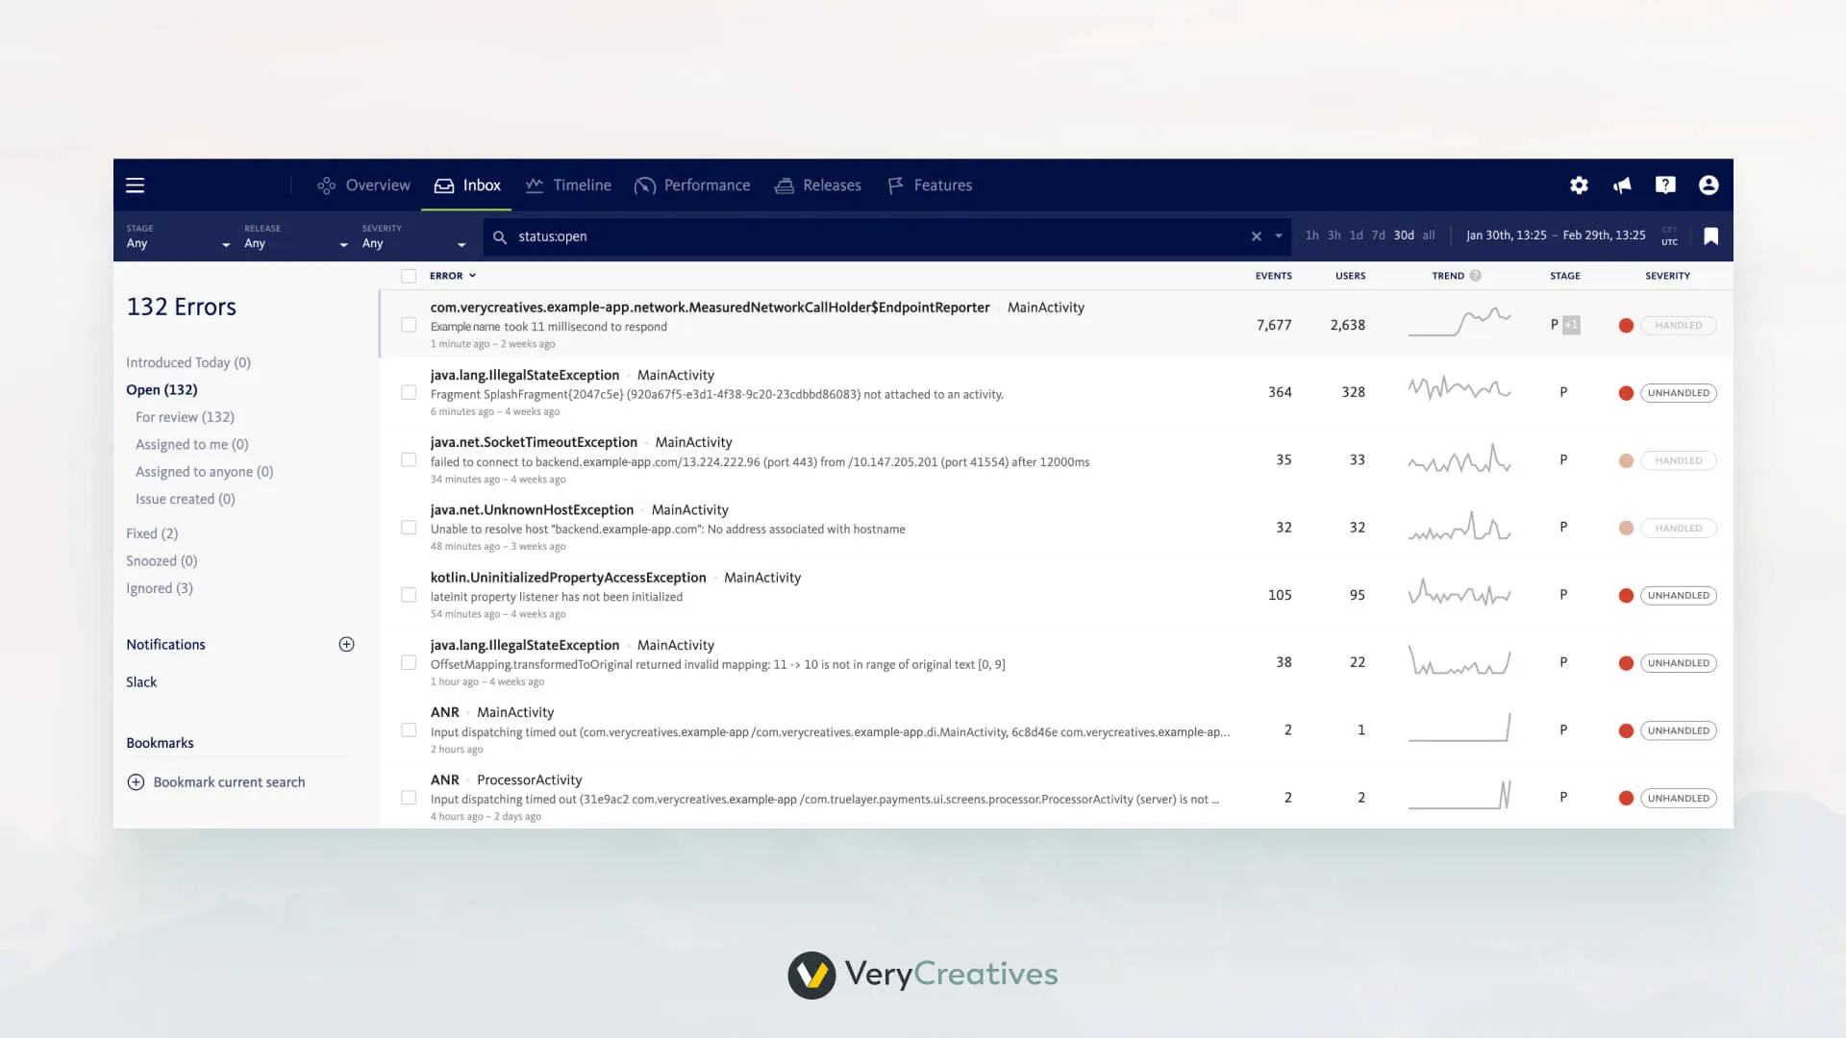Image resolution: width=1846 pixels, height=1038 pixels.
Task: Open settings gear icon
Action: pos(1579,185)
